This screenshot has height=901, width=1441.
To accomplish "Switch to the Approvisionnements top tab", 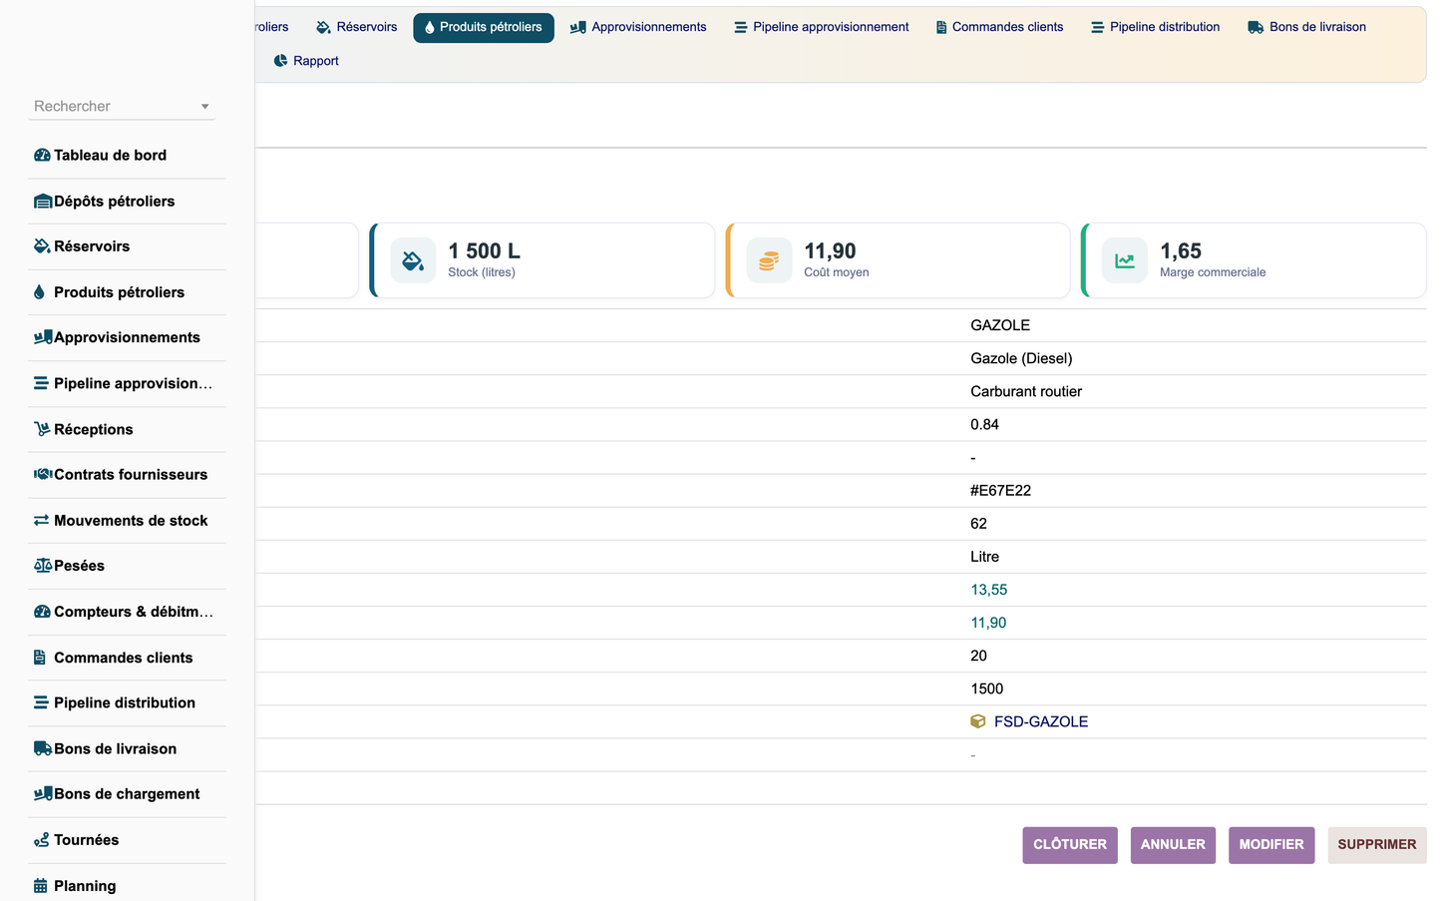I will 638,27.
